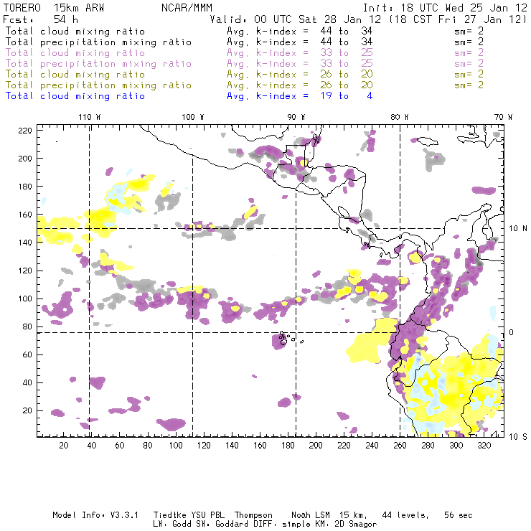531x531 pixels.
Task: Select "20" on the left vertical axis
Action: [27, 410]
